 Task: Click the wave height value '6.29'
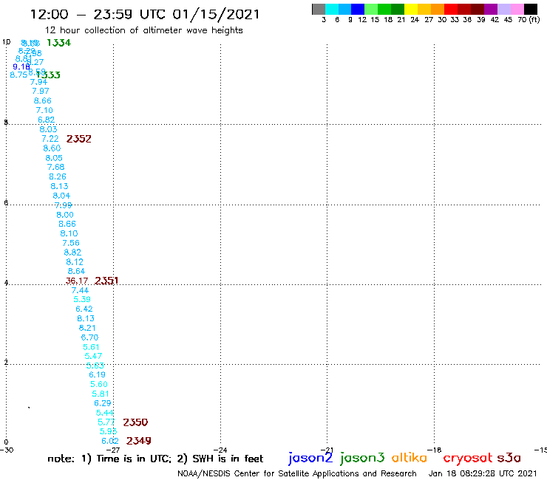click(103, 403)
